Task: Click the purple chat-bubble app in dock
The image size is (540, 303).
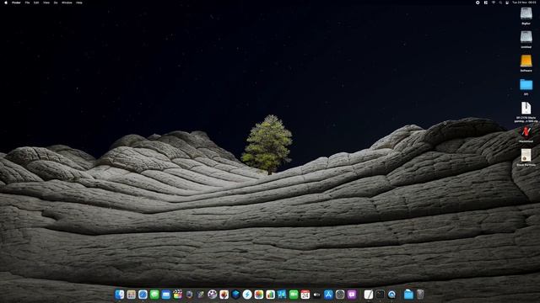Action: [x=352, y=295]
